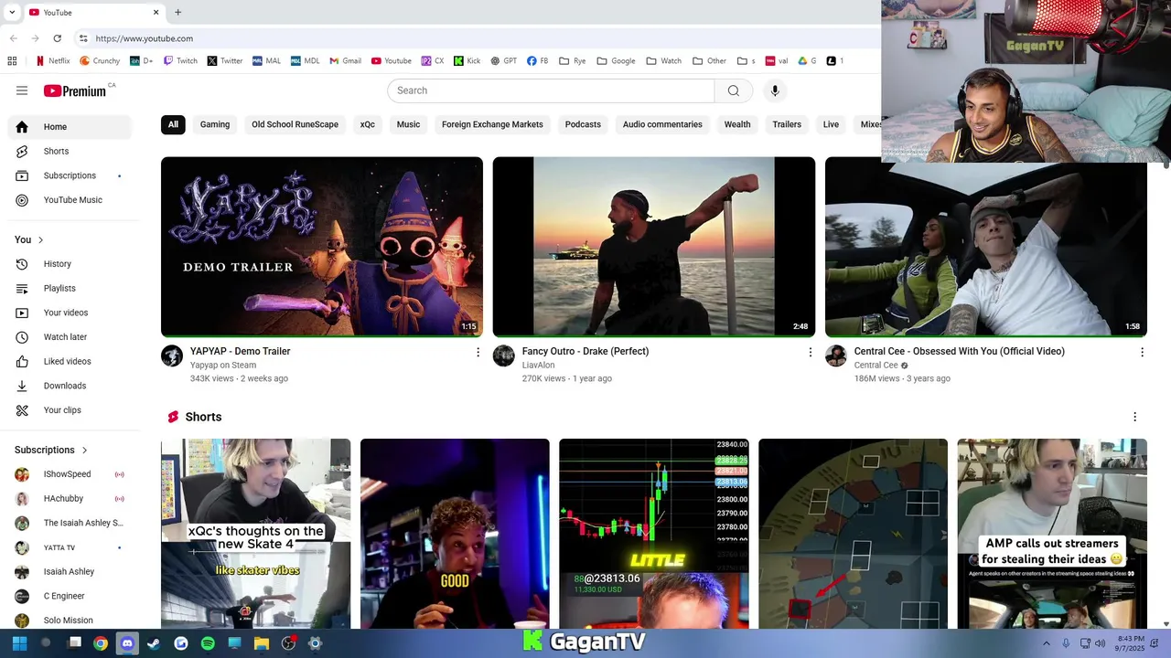Viewport: 1171px width, 658px height.
Task: Select the All filter chip
Action: click(x=173, y=124)
